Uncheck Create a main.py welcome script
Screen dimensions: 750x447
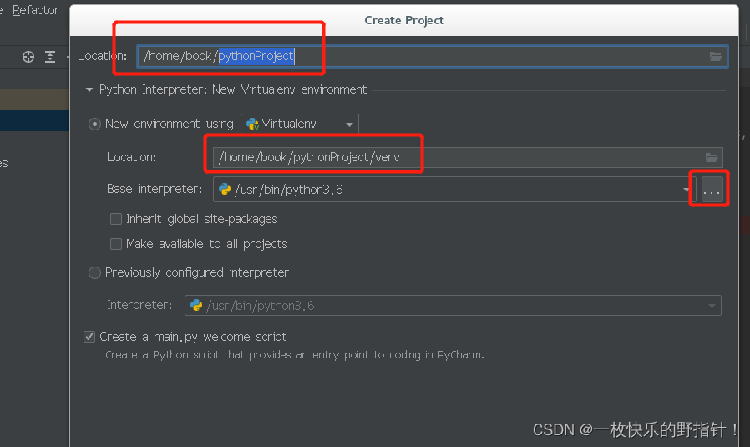tap(89, 337)
